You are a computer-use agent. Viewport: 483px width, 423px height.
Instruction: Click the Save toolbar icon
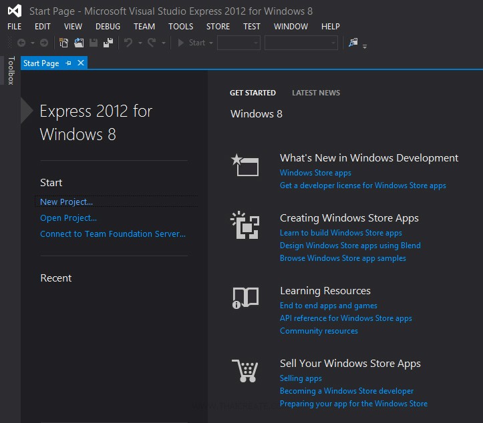pyautogui.click(x=94, y=43)
